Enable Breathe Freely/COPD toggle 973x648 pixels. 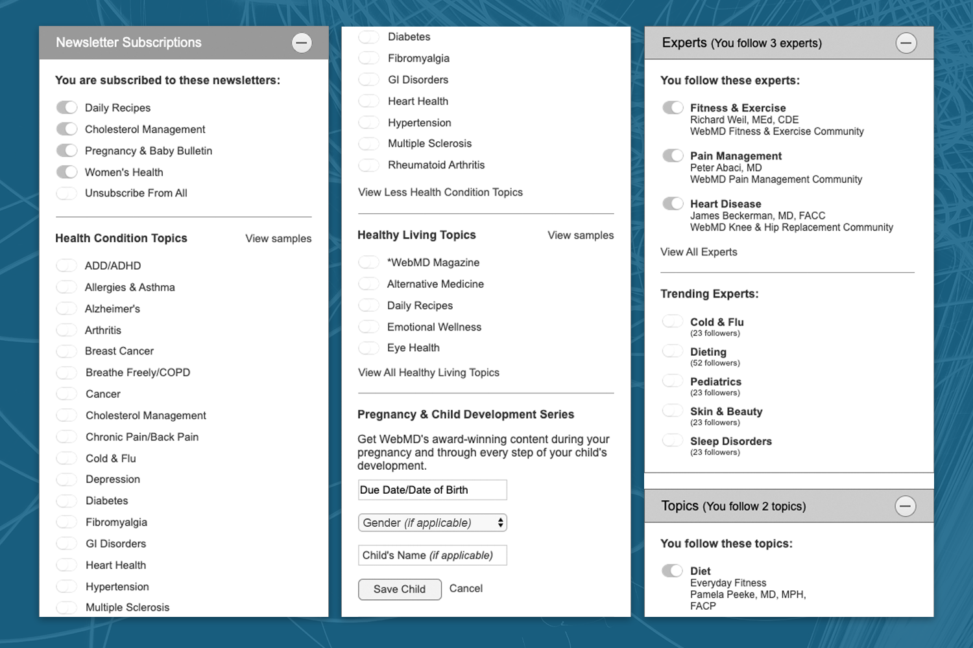[x=67, y=373]
